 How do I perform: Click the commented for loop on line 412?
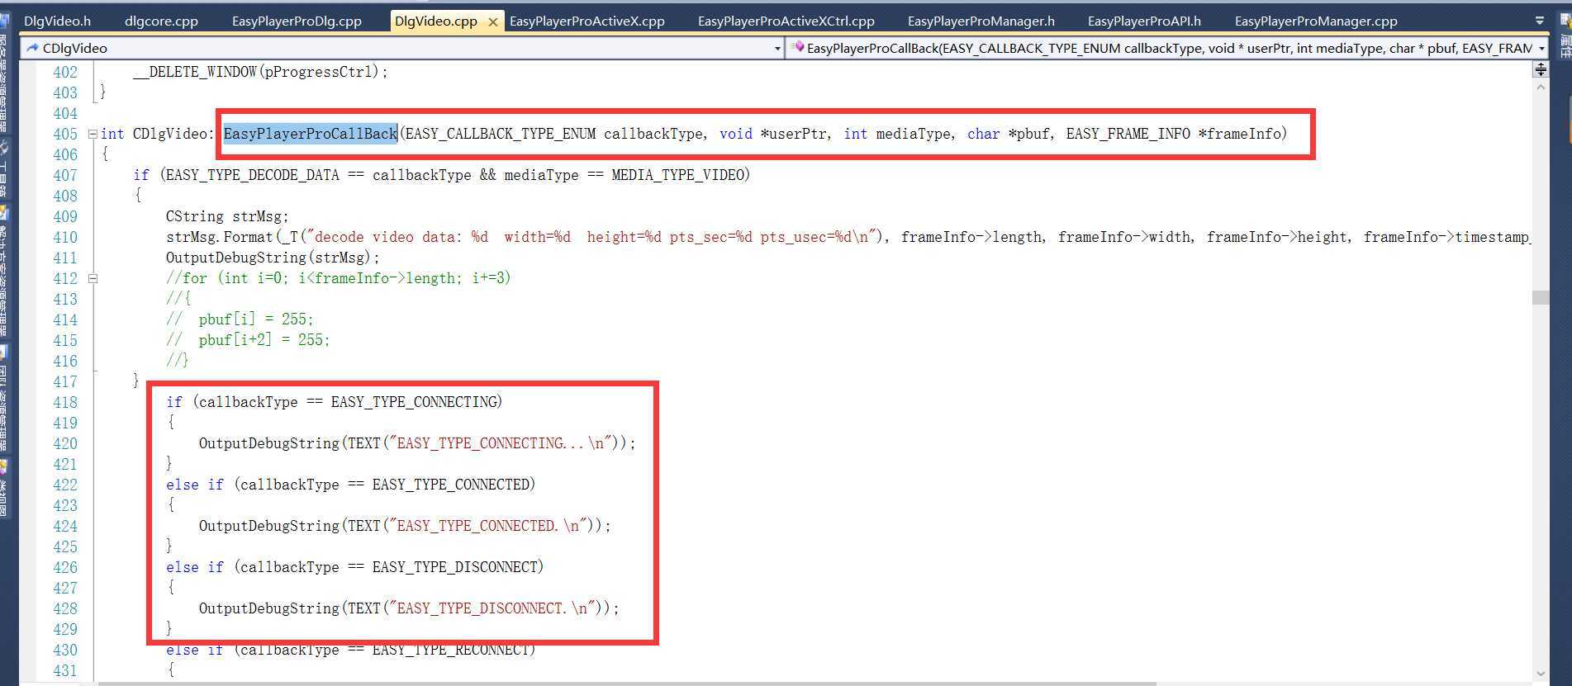point(339,278)
